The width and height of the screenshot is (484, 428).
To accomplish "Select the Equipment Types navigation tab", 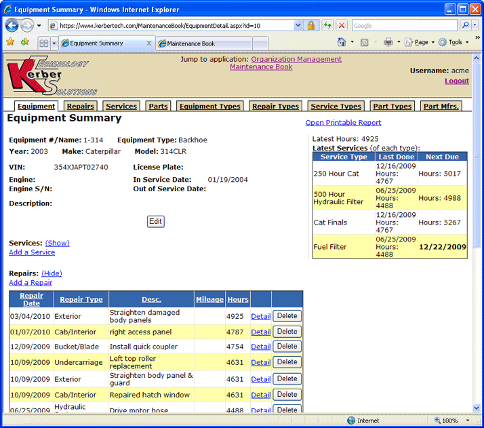I will tap(210, 106).
